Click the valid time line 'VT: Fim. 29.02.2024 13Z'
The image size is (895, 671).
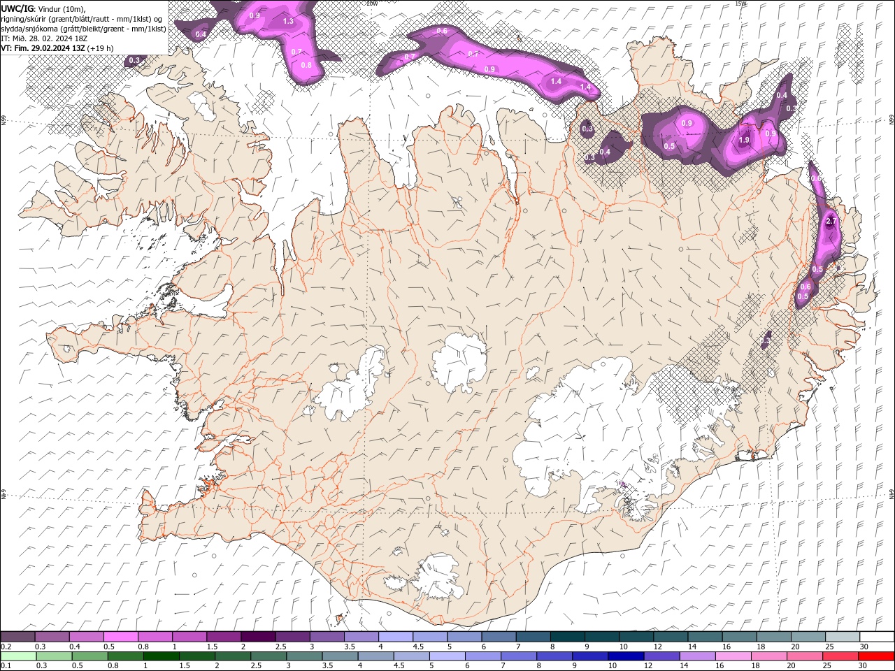click(43, 48)
